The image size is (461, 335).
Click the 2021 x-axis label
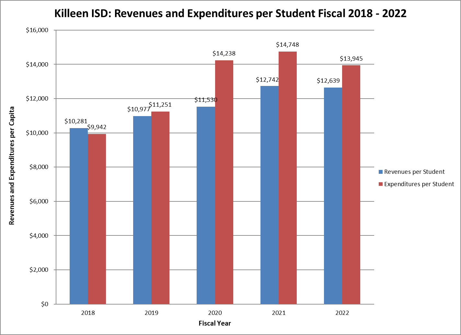pos(279,313)
